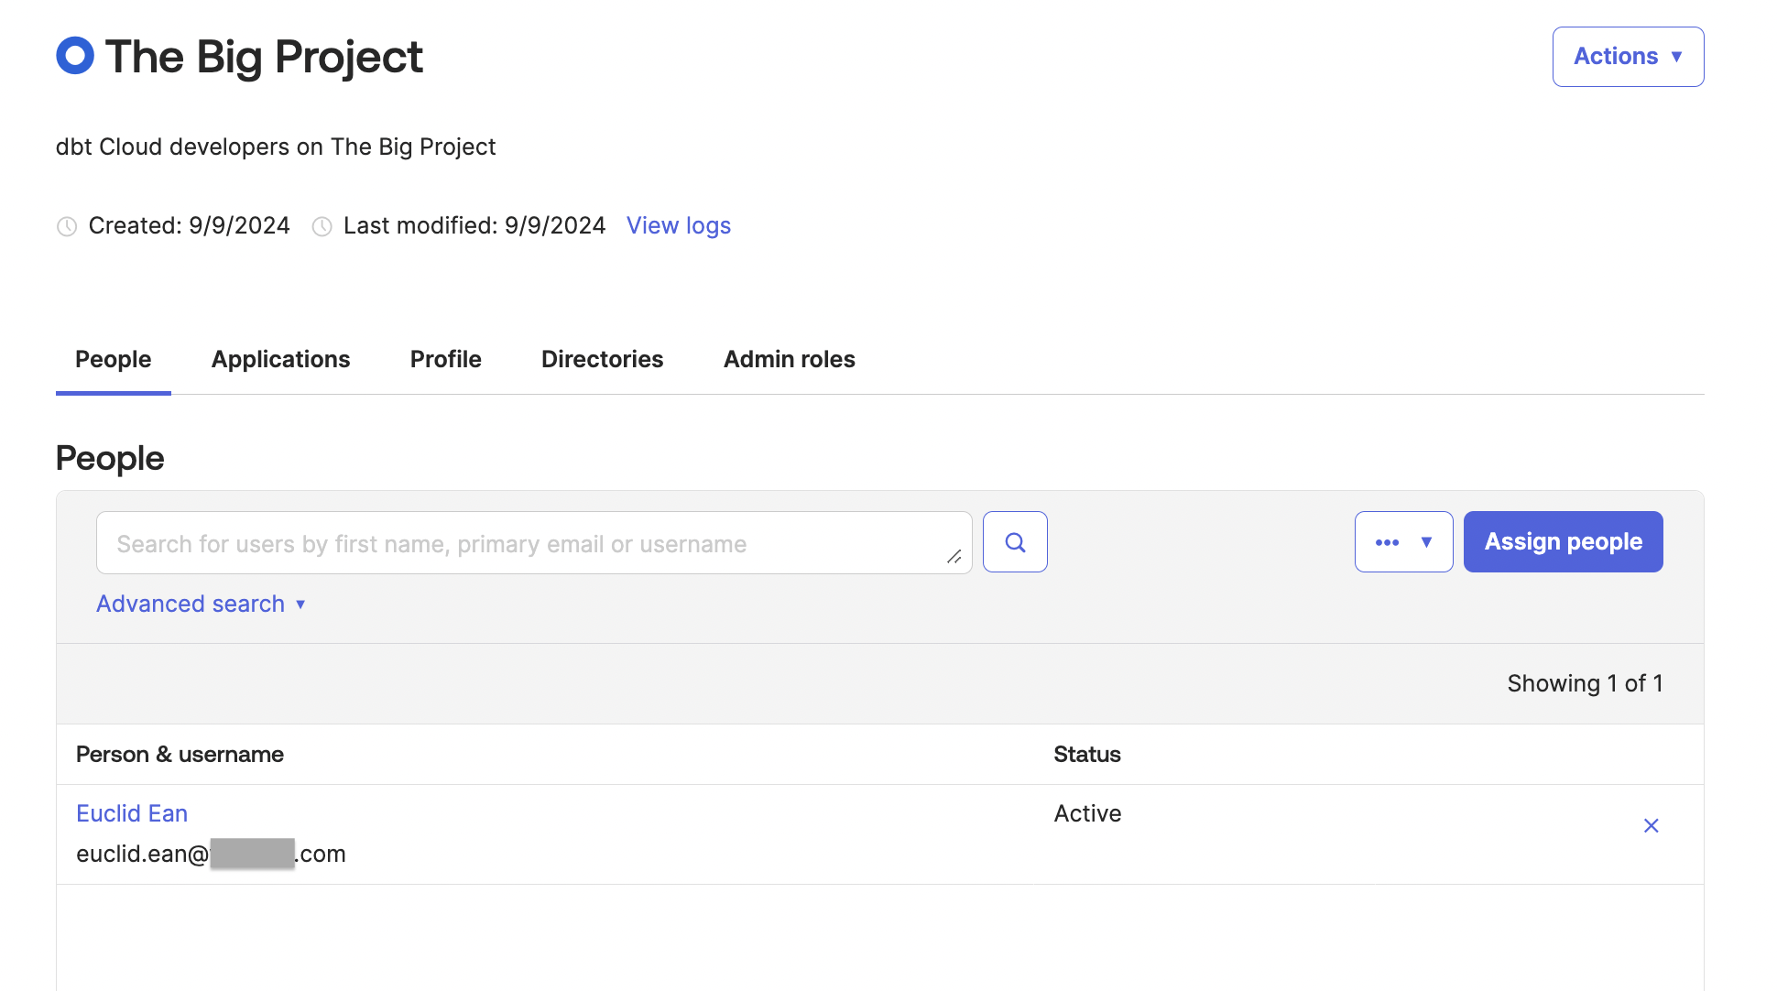Viewport: 1777px width, 991px height.
Task: Switch to the Applications tab
Action: [x=280, y=359]
